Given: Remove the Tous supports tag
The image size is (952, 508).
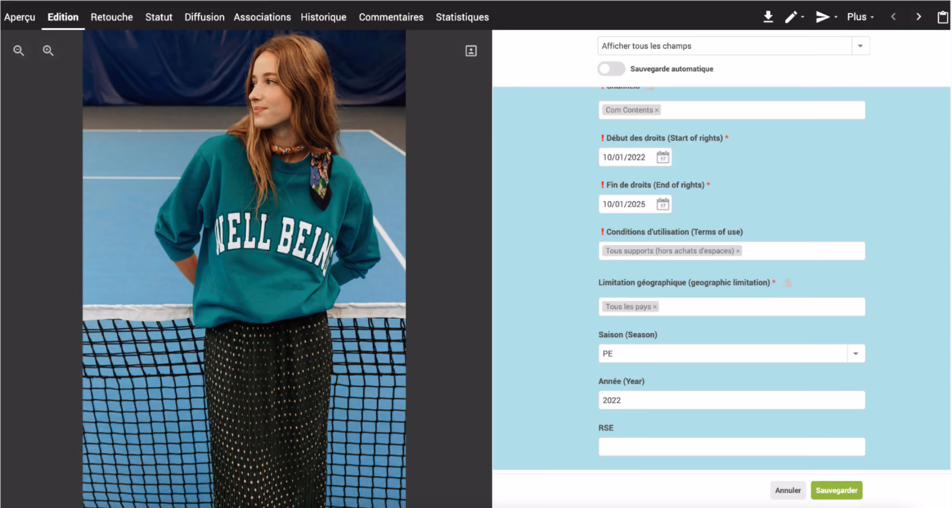Looking at the screenshot, I should click(738, 251).
